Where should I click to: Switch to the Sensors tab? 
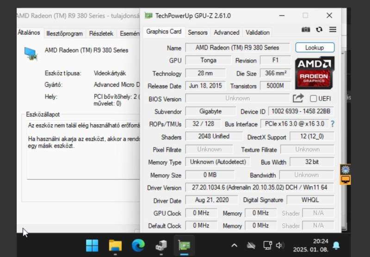(198, 32)
